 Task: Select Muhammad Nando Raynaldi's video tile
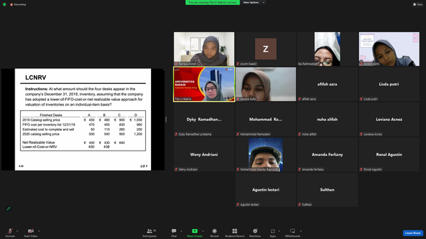[266, 155]
